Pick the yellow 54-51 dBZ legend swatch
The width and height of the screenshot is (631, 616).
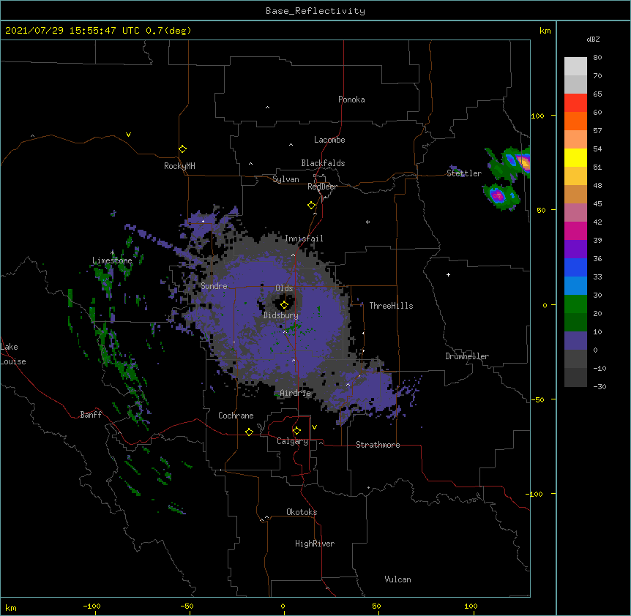click(575, 157)
